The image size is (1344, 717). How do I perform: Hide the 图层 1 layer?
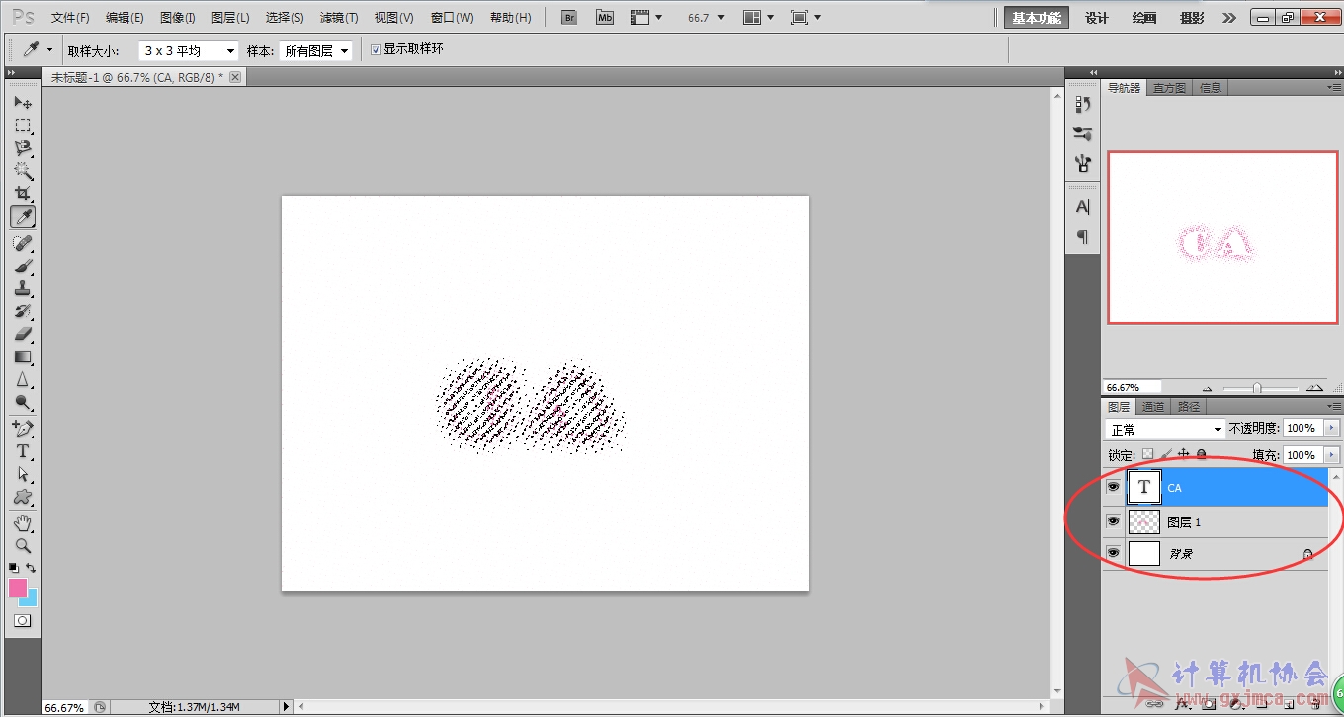[1114, 521]
